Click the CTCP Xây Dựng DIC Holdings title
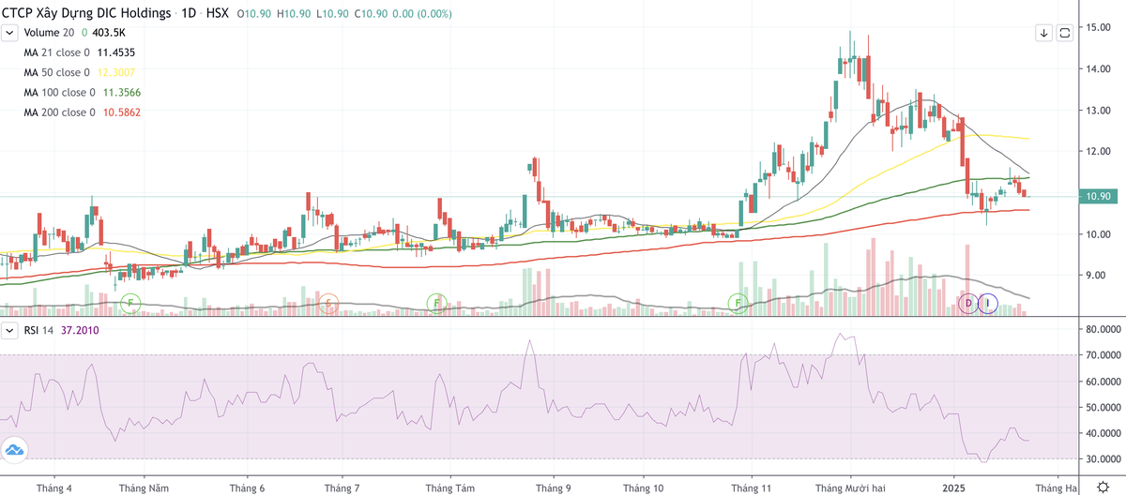This screenshot has height=495, width=1126. point(87,14)
